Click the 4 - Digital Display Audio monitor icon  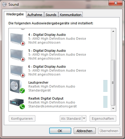(x=17, y=39)
